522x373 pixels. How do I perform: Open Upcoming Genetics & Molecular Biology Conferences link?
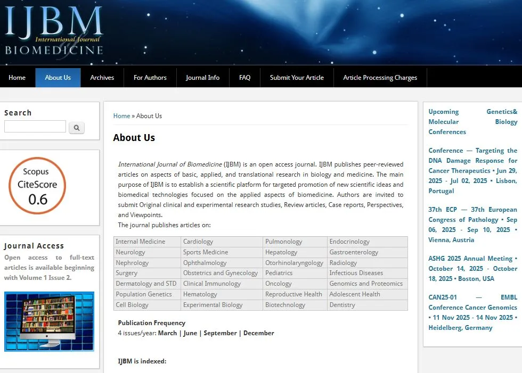pyautogui.click(x=472, y=122)
